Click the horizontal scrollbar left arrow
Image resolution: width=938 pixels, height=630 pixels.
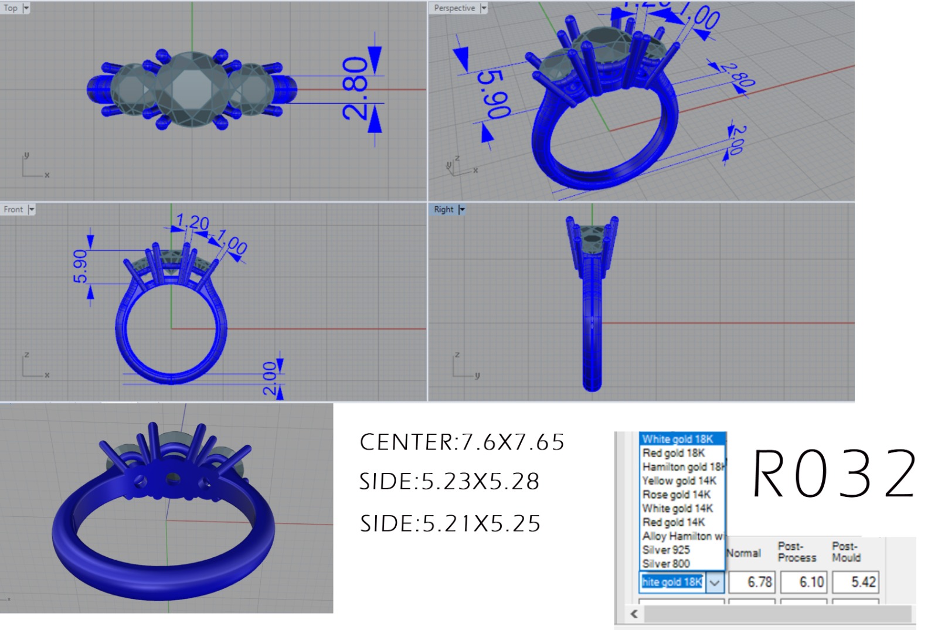pyautogui.click(x=634, y=614)
